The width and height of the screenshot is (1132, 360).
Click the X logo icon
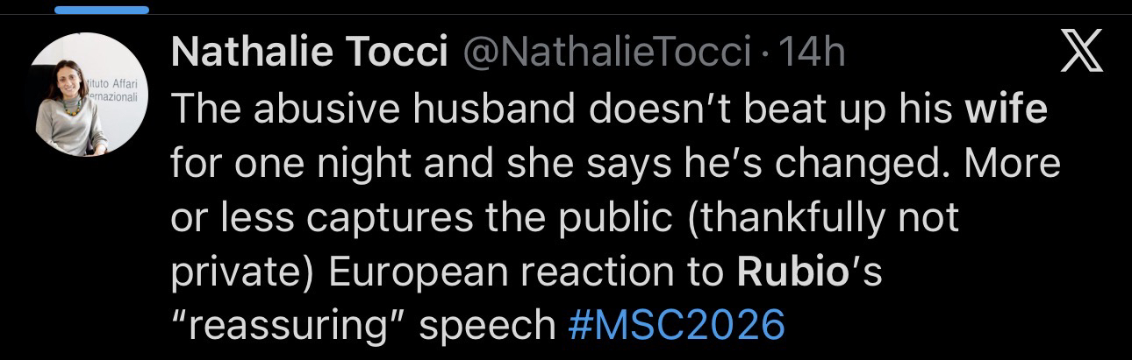click(1079, 55)
